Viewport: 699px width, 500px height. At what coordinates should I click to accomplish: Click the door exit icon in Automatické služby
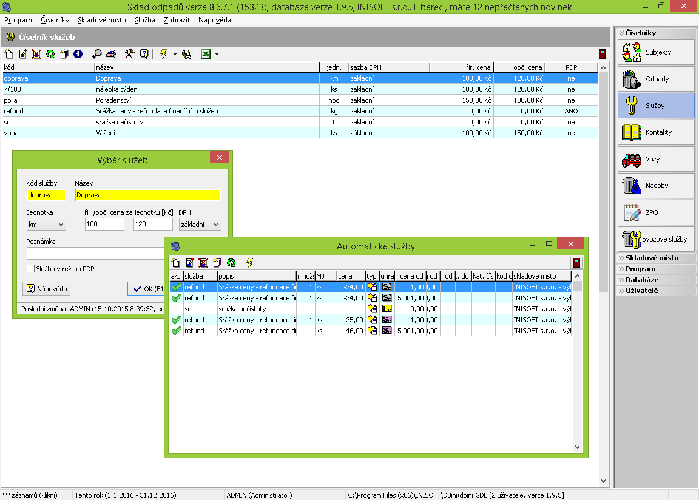click(x=576, y=263)
